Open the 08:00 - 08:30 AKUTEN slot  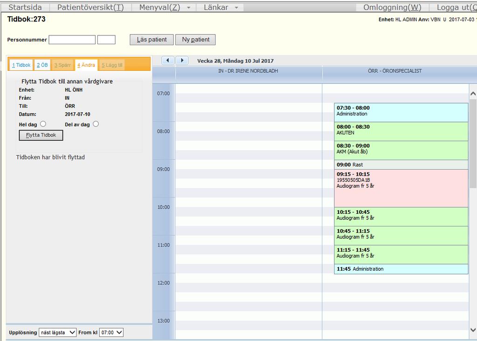(401, 131)
